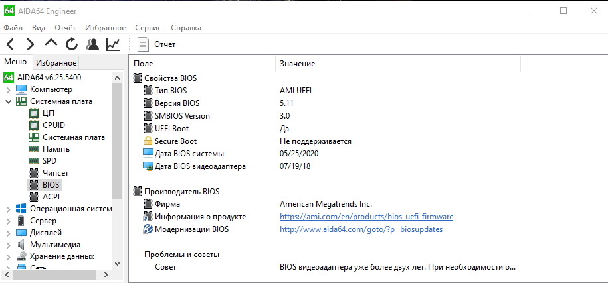
Task: Click the icon beside Информация о продукте
Action: [x=148, y=217]
